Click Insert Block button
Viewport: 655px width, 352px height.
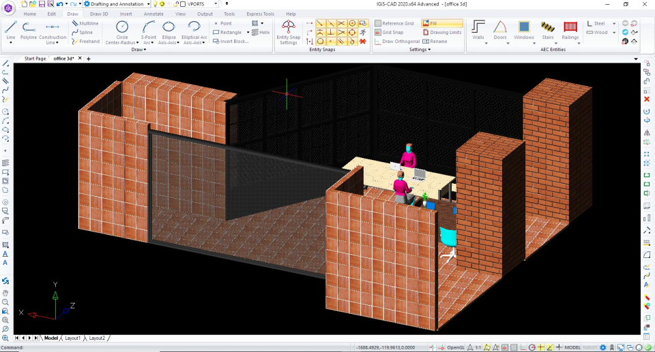[231, 42]
